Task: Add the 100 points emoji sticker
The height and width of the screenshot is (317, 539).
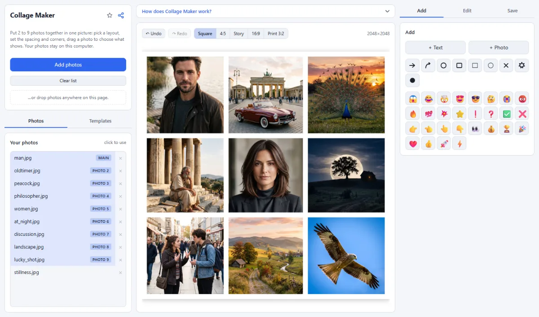Action: (428, 114)
